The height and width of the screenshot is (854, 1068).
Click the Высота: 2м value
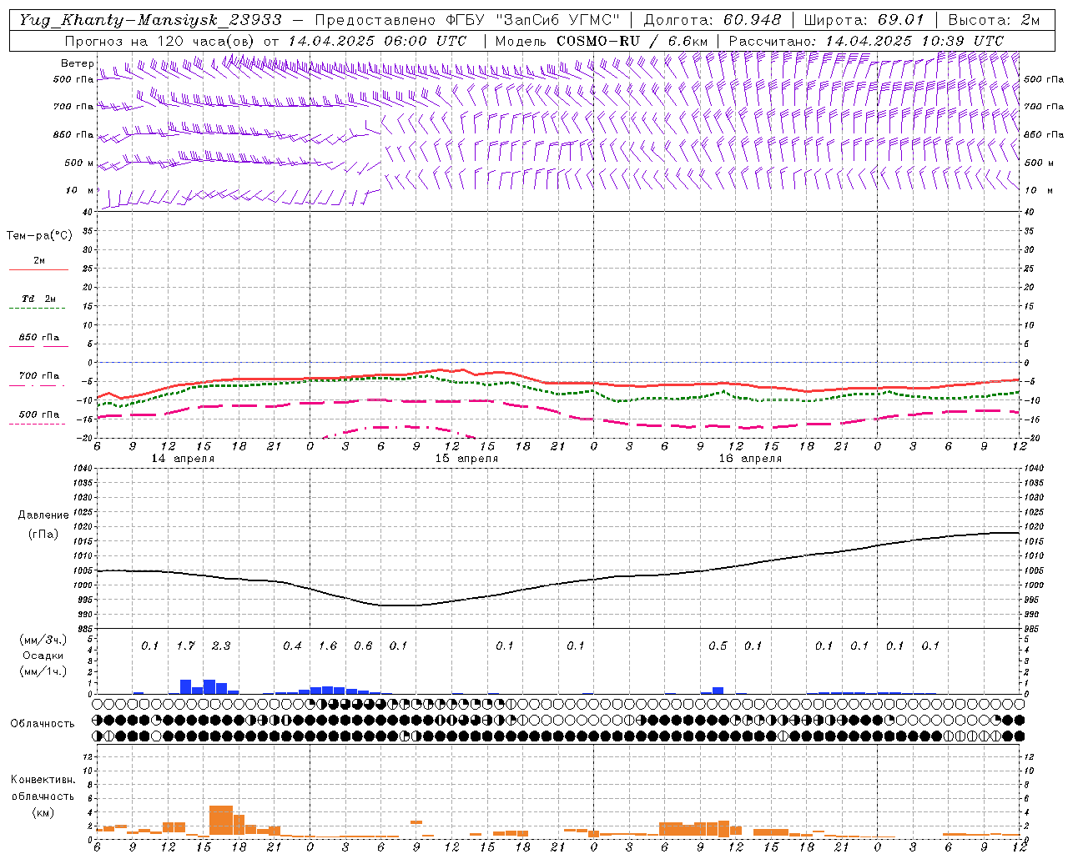click(x=994, y=20)
